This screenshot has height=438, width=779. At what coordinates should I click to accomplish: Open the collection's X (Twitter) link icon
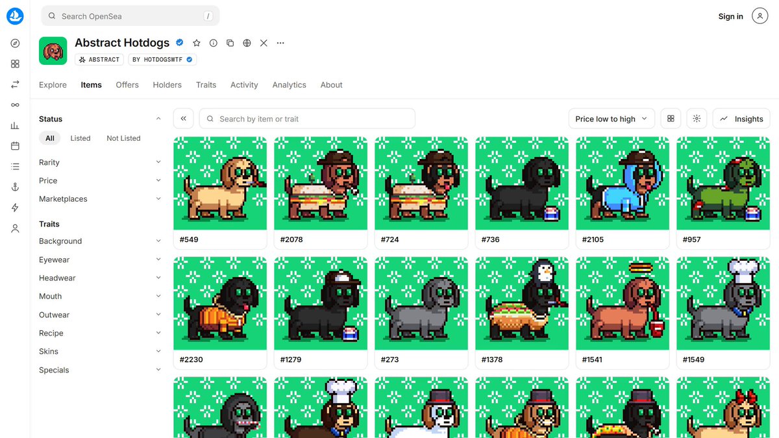pyautogui.click(x=264, y=43)
